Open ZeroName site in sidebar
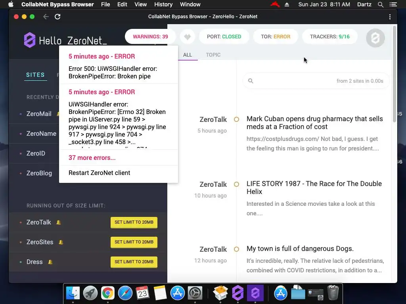The image size is (406, 304). coord(41,134)
